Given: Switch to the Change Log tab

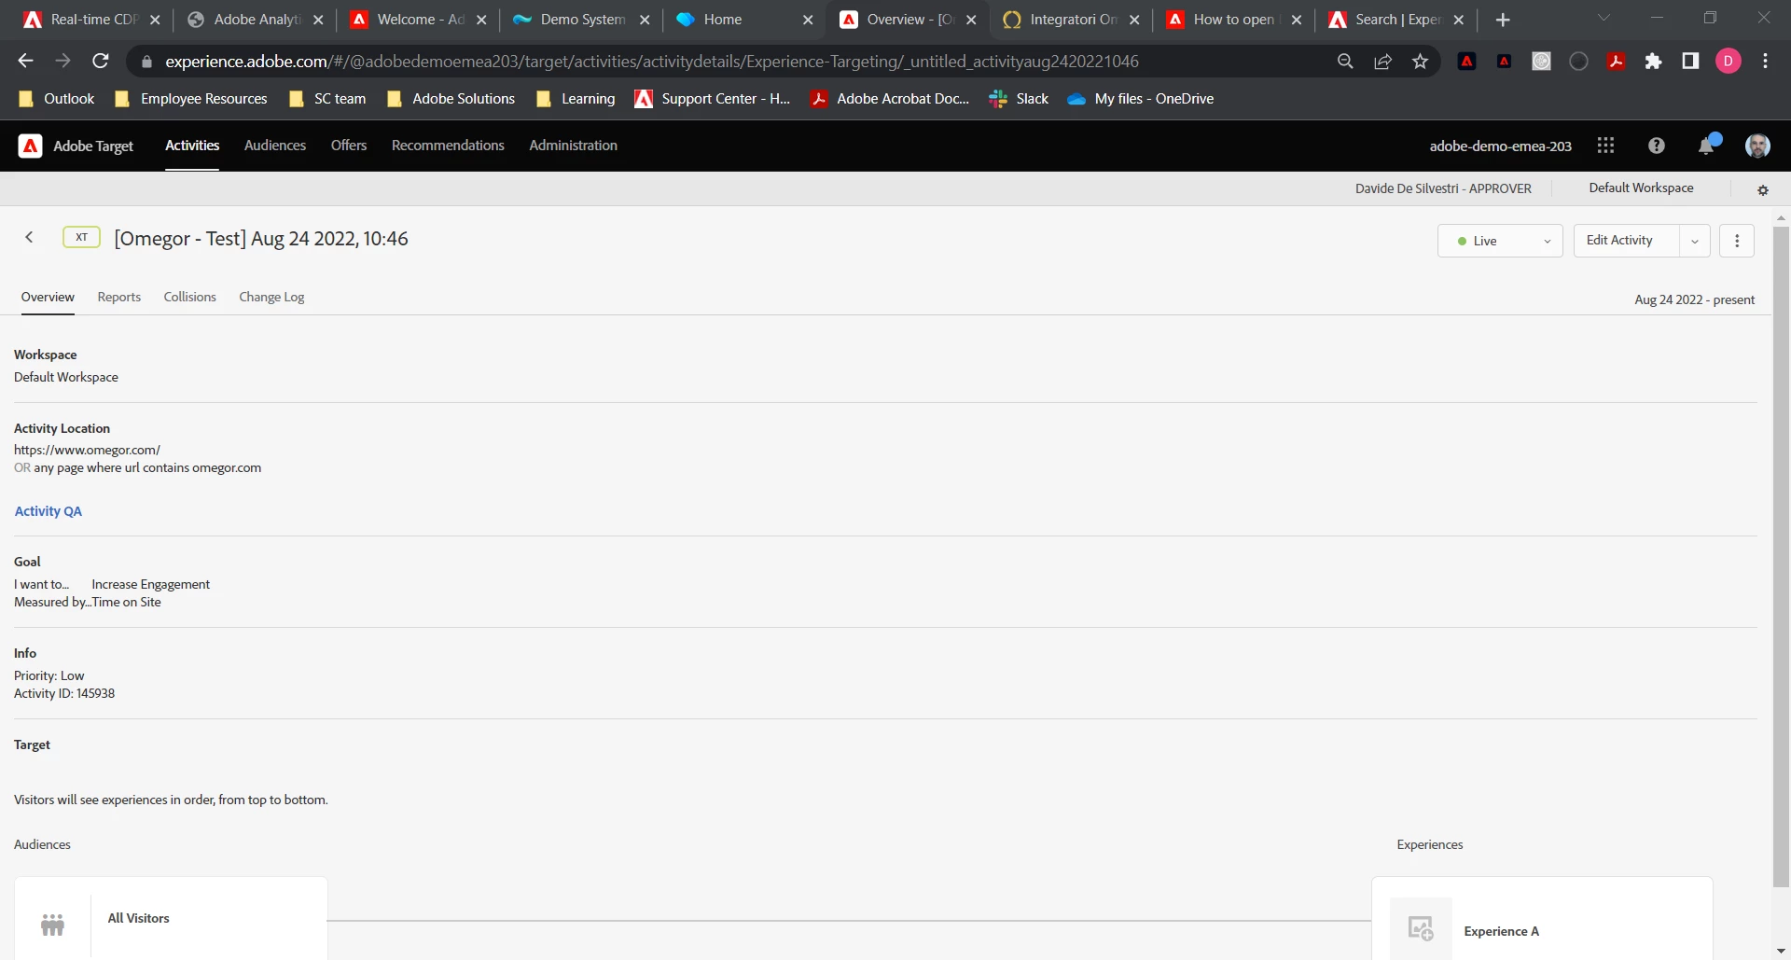Looking at the screenshot, I should pos(271,297).
